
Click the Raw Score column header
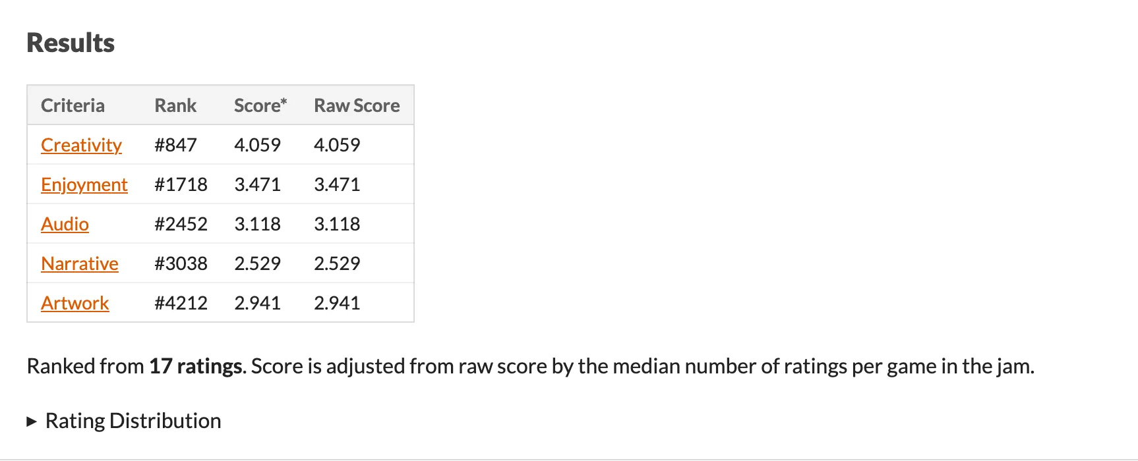click(357, 105)
